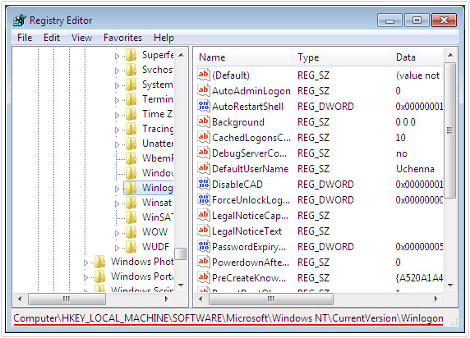The width and height of the screenshot is (470, 338).
Task: Select the Winlog folder icon
Action: coord(131,188)
